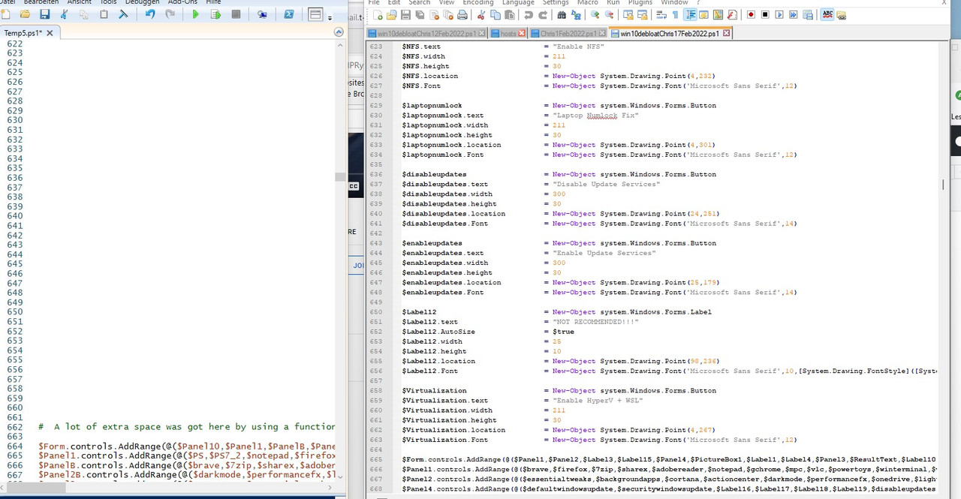Click the Cut scissors icon in PowerShell ISE

click(64, 14)
